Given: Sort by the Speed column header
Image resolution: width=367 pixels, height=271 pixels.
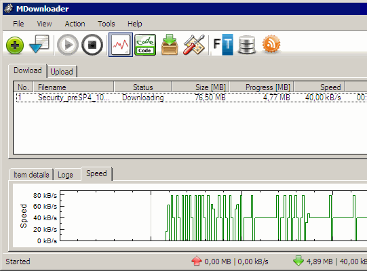Looking at the screenshot, I should click(x=320, y=87).
